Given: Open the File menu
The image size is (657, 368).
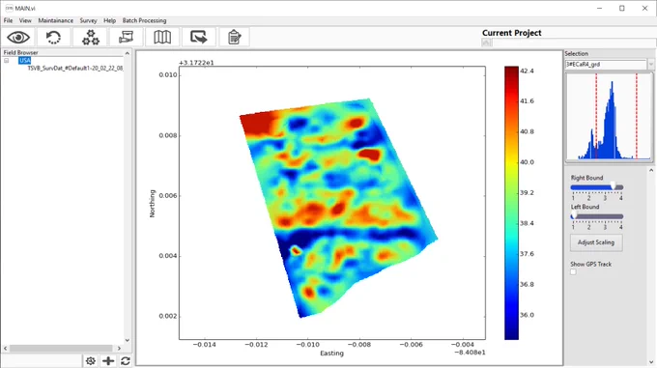Looking at the screenshot, I should pyautogui.click(x=8, y=20).
